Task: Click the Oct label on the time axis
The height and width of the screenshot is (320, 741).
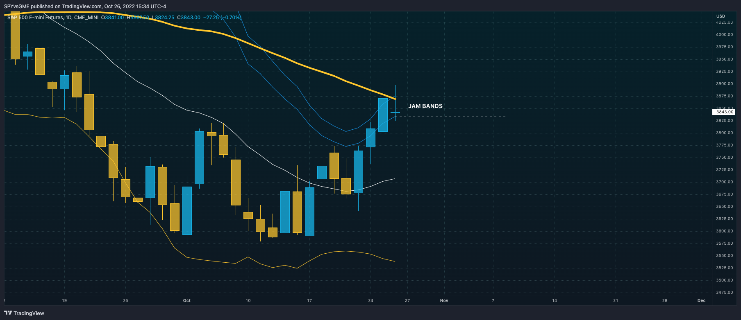Action: pyautogui.click(x=187, y=301)
